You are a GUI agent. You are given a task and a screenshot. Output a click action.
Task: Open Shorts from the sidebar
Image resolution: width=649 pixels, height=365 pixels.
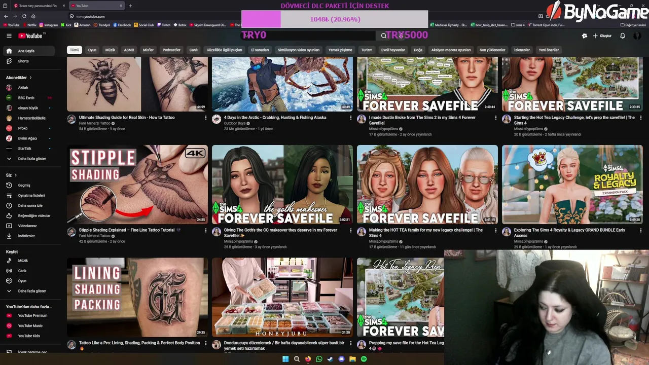(23, 61)
